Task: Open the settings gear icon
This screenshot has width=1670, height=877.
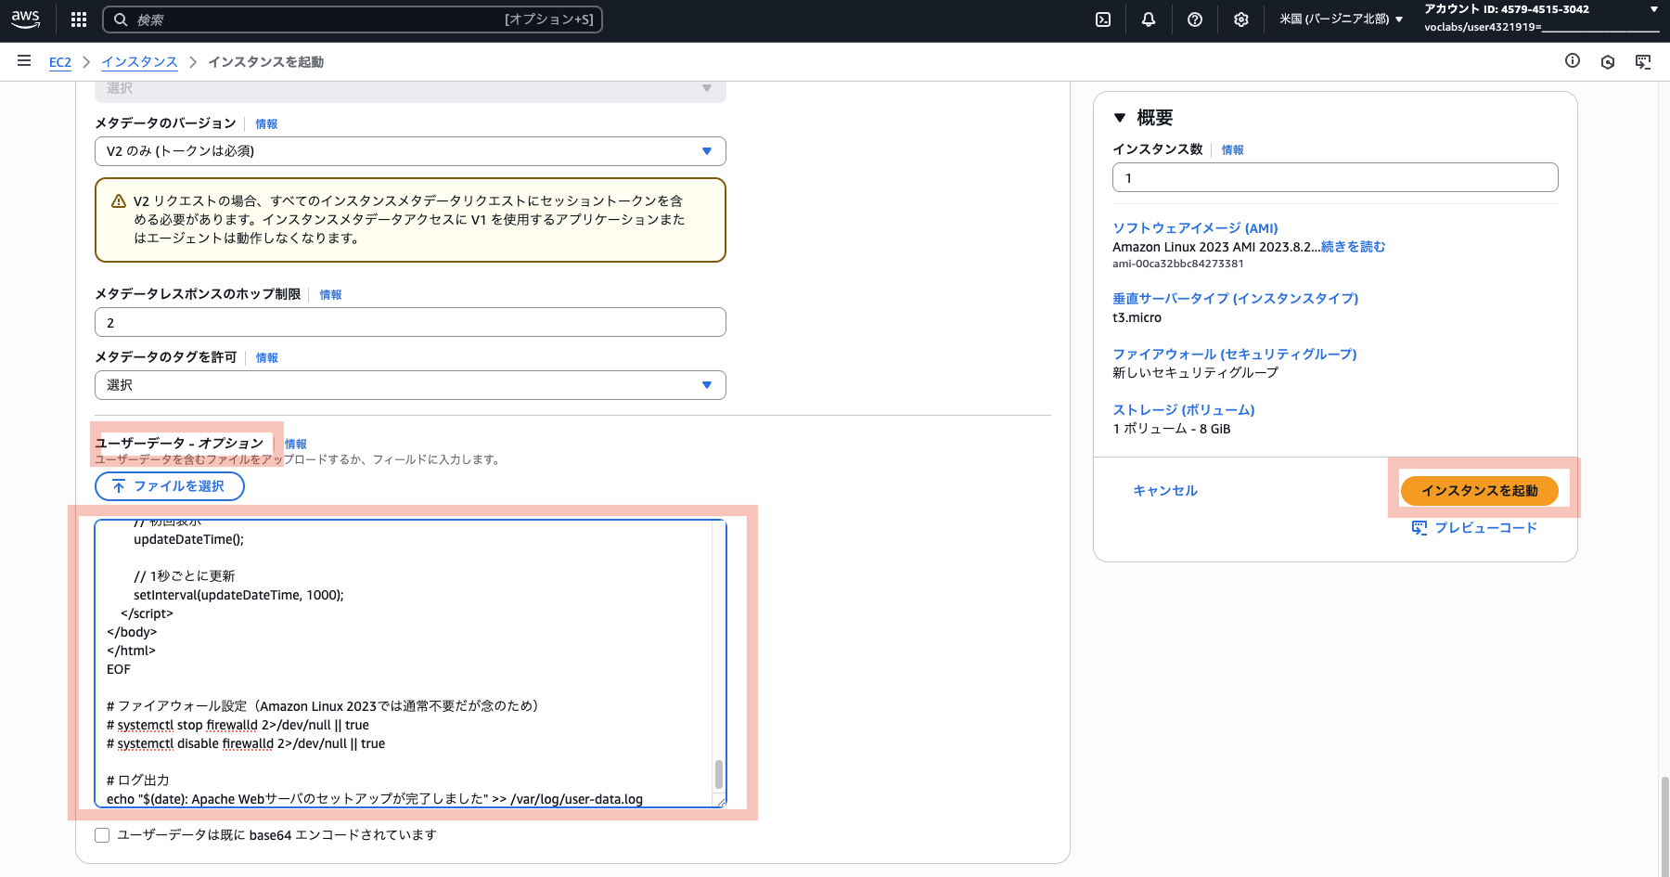Action: click(1241, 19)
